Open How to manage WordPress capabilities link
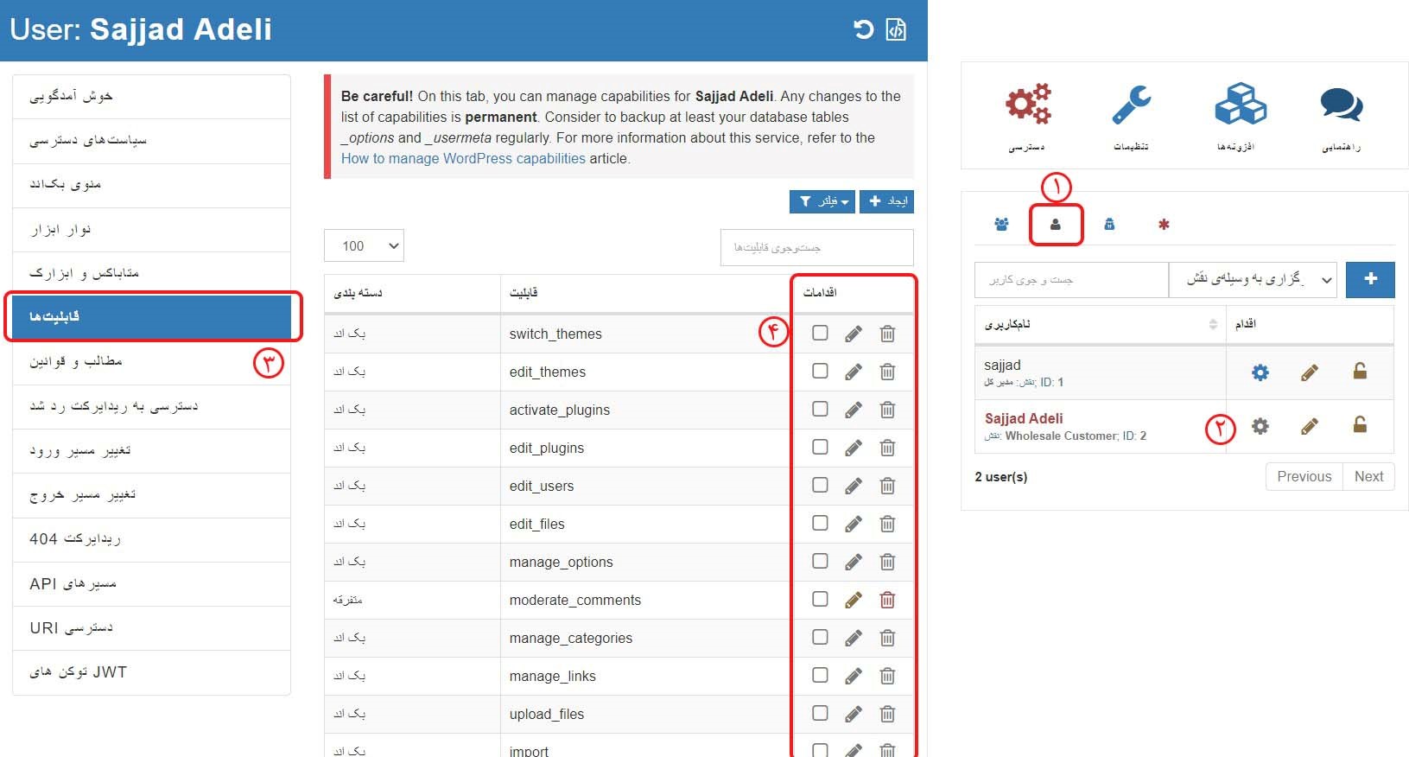 pyautogui.click(x=463, y=159)
